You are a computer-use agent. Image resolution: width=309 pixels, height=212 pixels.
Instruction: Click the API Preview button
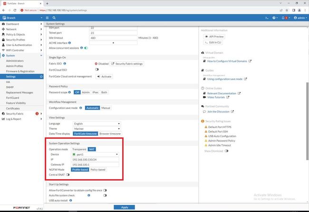214,37
